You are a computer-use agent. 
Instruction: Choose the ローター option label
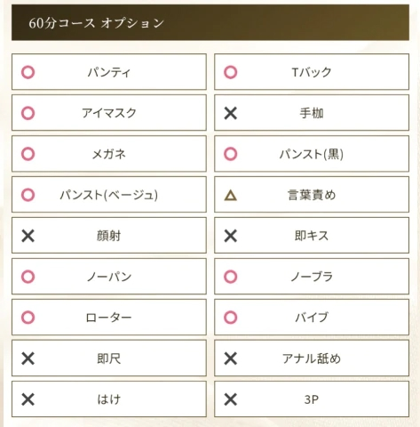(x=109, y=318)
